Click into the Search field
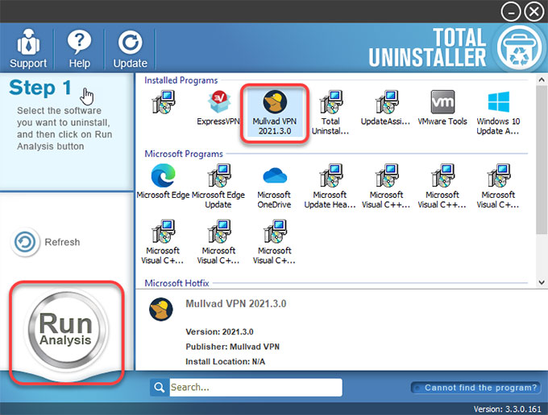 click(x=255, y=388)
